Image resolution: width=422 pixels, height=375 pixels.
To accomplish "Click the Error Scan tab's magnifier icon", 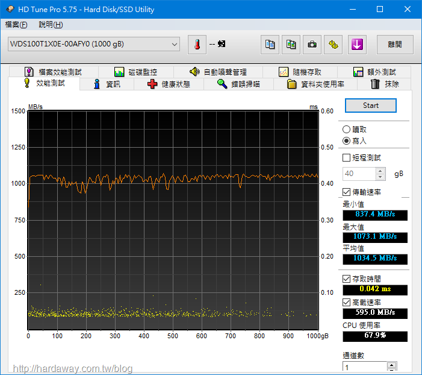I will pyautogui.click(x=222, y=84).
